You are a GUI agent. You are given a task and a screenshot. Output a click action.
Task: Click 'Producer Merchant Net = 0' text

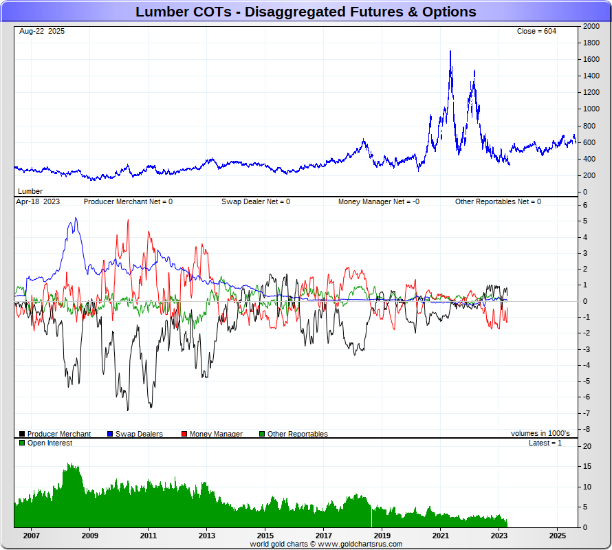point(128,202)
